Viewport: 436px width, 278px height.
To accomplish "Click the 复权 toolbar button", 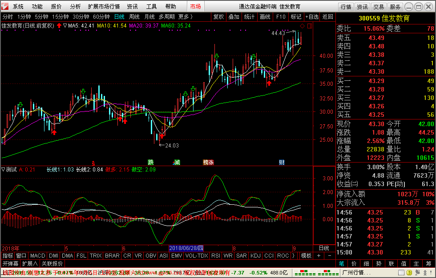I will [x=218, y=16].
